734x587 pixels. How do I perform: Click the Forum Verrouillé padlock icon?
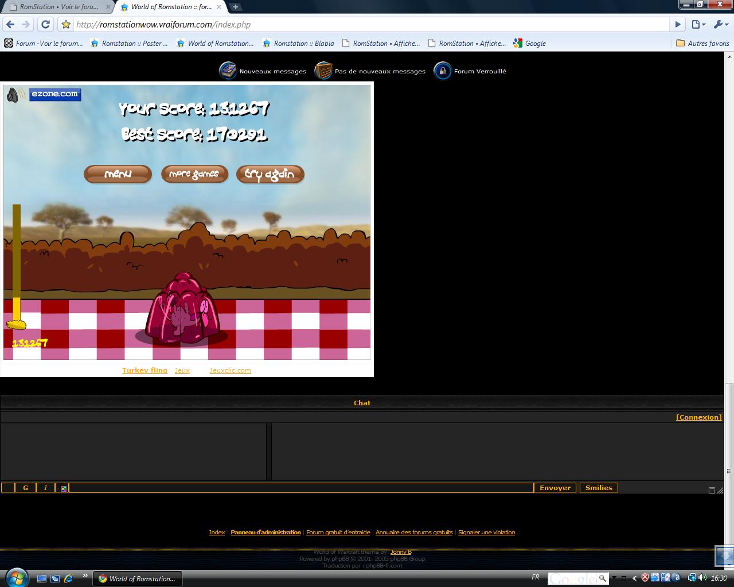click(x=443, y=71)
